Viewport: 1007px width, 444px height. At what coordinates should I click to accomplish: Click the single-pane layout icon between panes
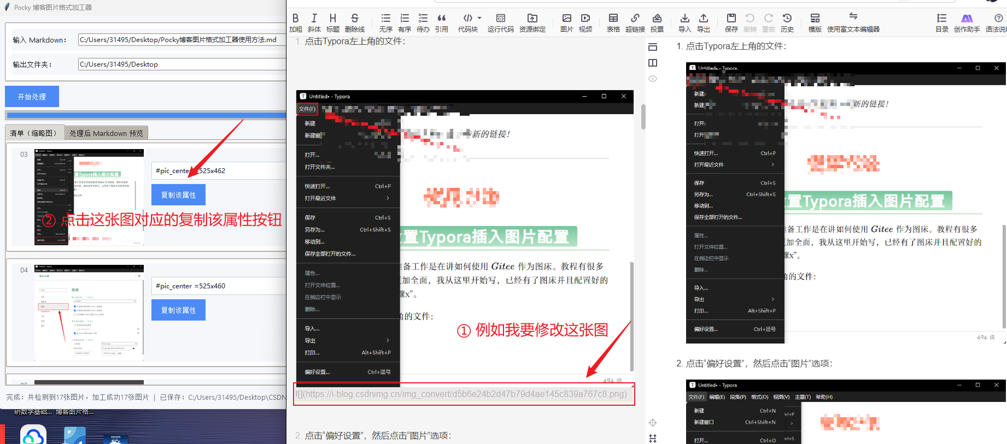tap(653, 47)
